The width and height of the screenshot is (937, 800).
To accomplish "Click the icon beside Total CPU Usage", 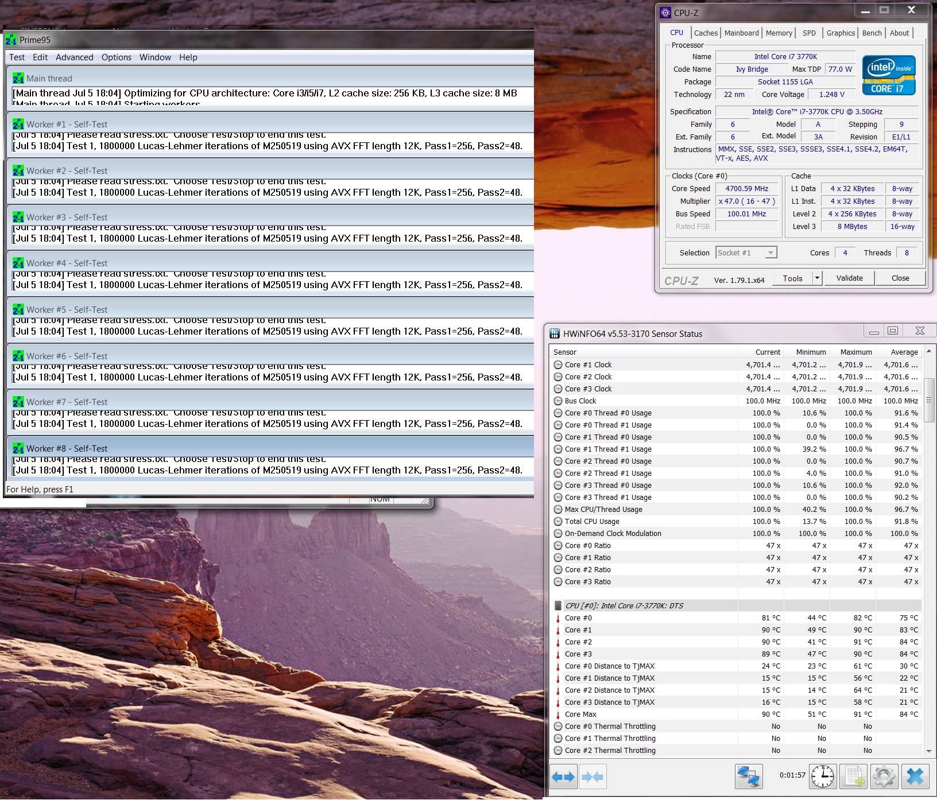I will 558,522.
